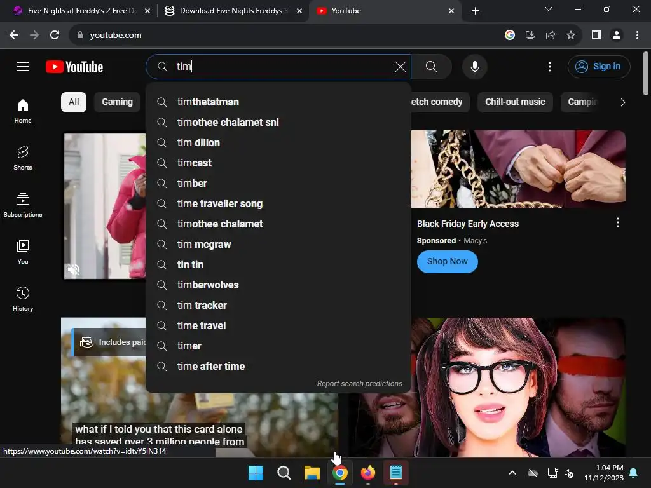Click the Google account icon in address bar
Screen dimensions: 651x488
pos(510,36)
